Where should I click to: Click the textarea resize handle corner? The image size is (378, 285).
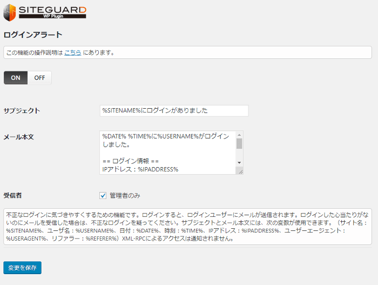240,172
